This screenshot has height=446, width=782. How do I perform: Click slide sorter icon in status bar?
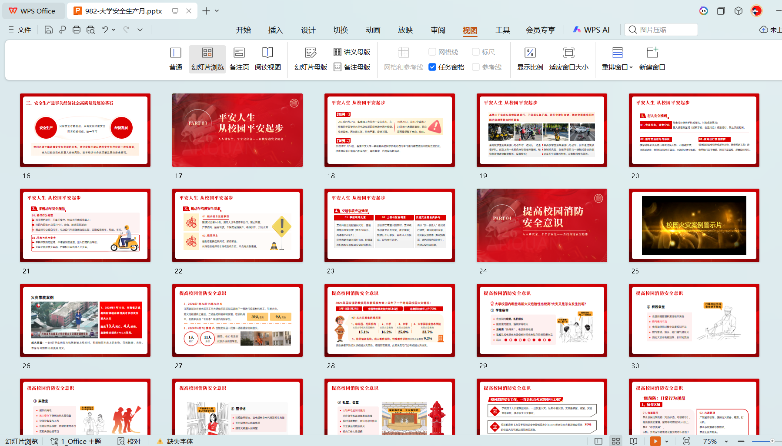616,441
